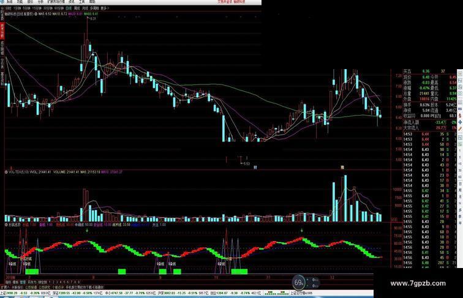Image resolution: width=463 pixels, height=298 pixels.
Task: Click the highlighted 管理 button
Action: (23, 282)
